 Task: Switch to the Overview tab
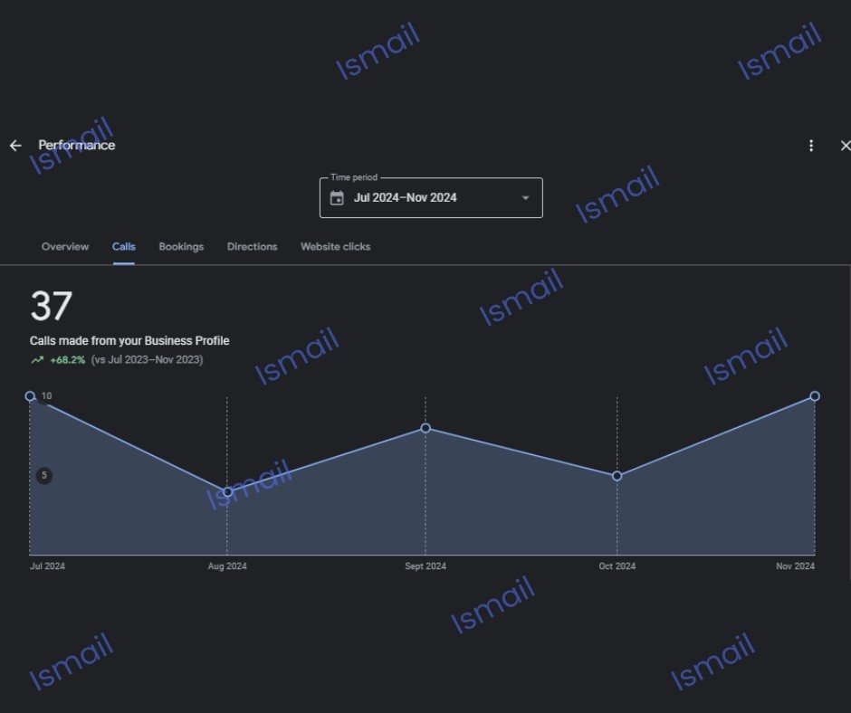pyautogui.click(x=65, y=247)
